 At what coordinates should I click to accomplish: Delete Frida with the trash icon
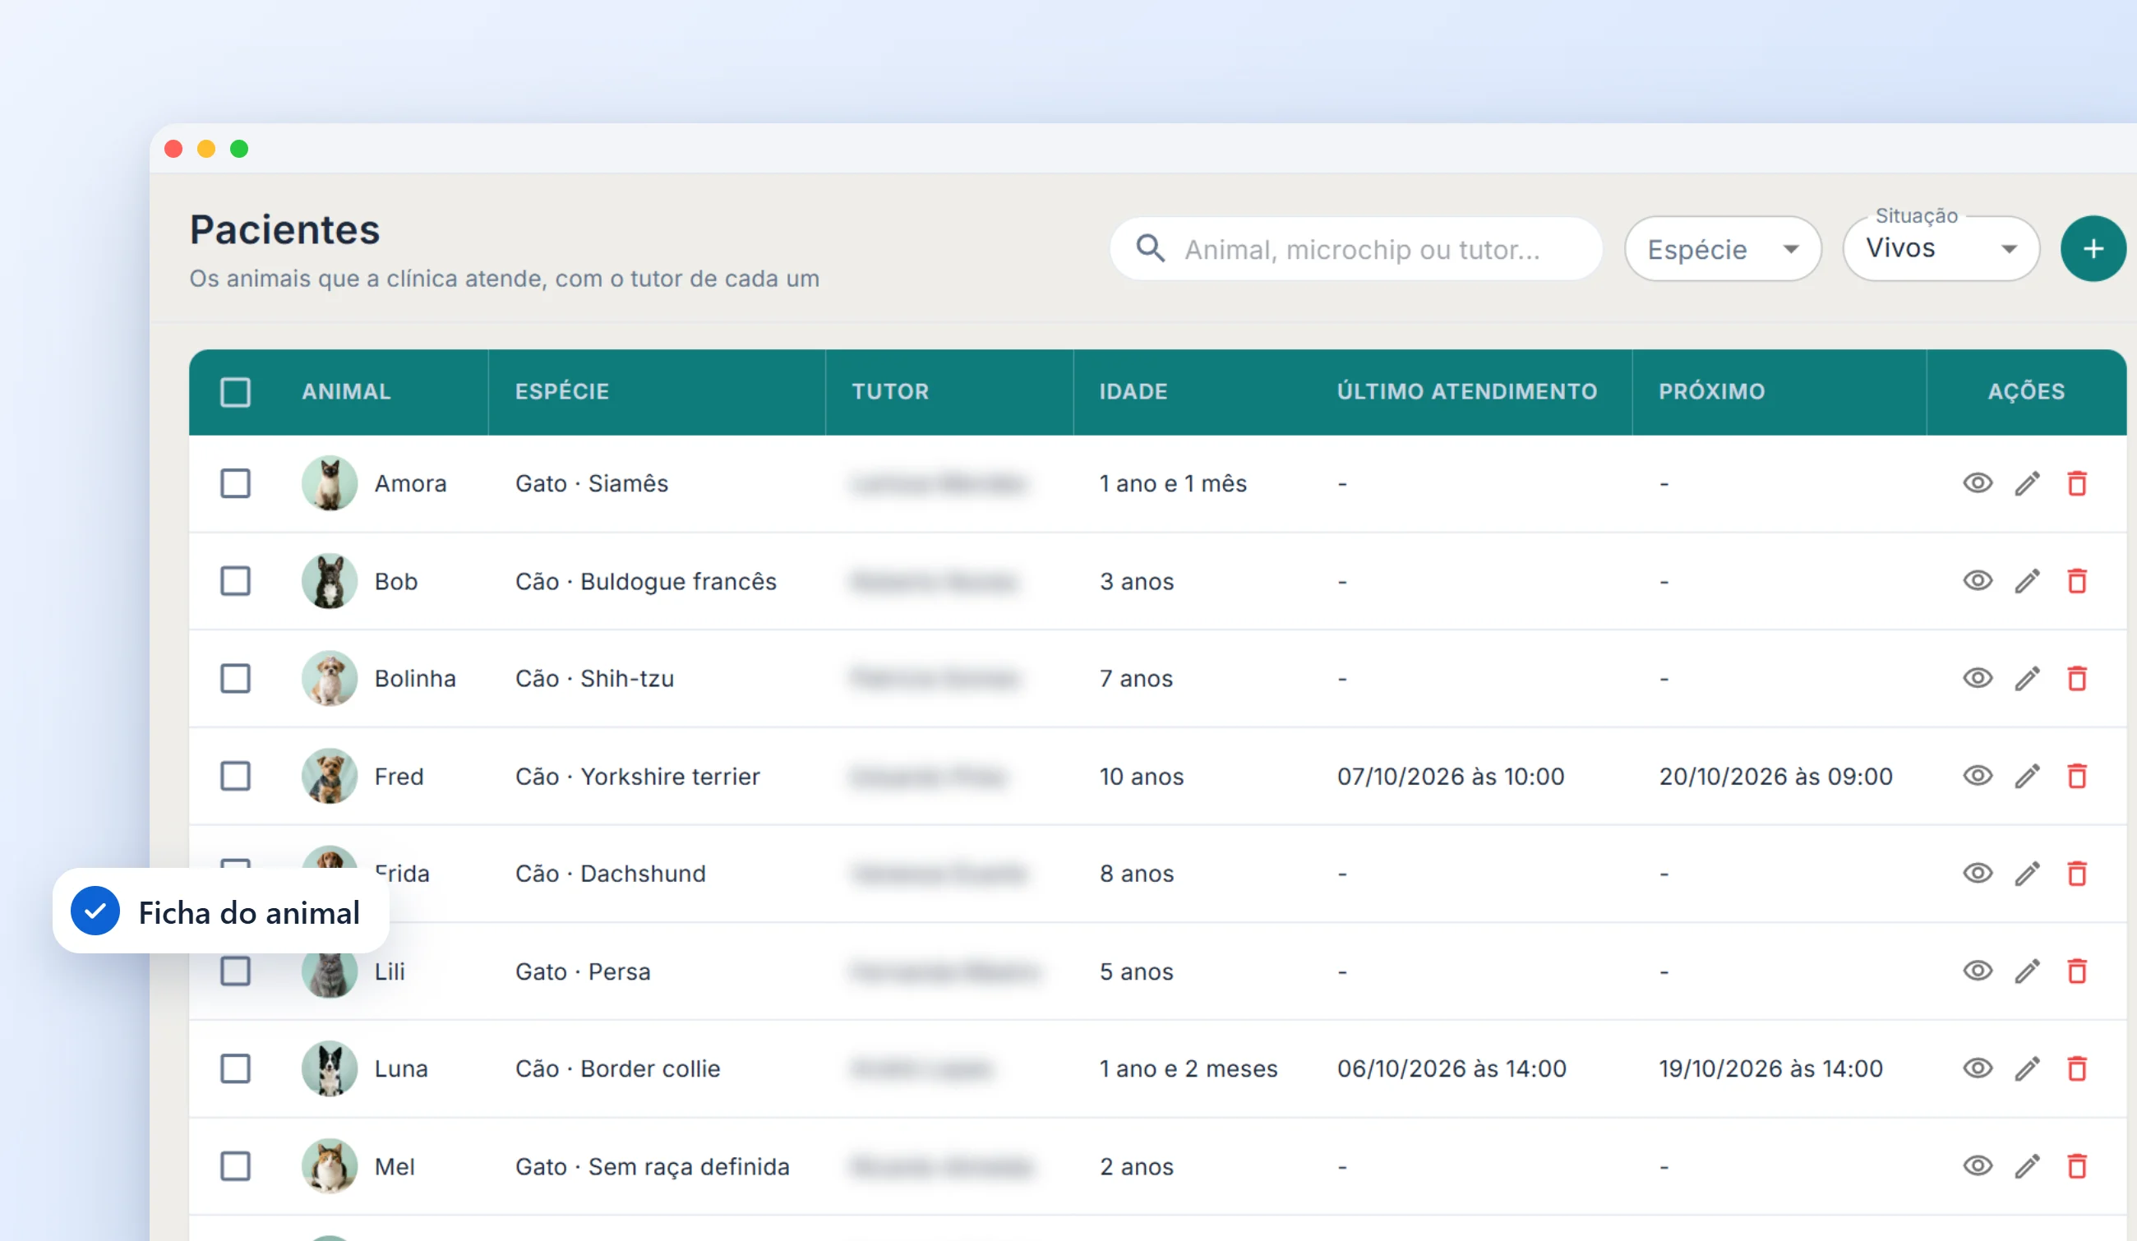point(2077,873)
